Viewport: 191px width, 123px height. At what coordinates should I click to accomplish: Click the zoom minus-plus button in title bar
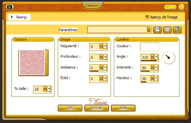pos(170,7)
